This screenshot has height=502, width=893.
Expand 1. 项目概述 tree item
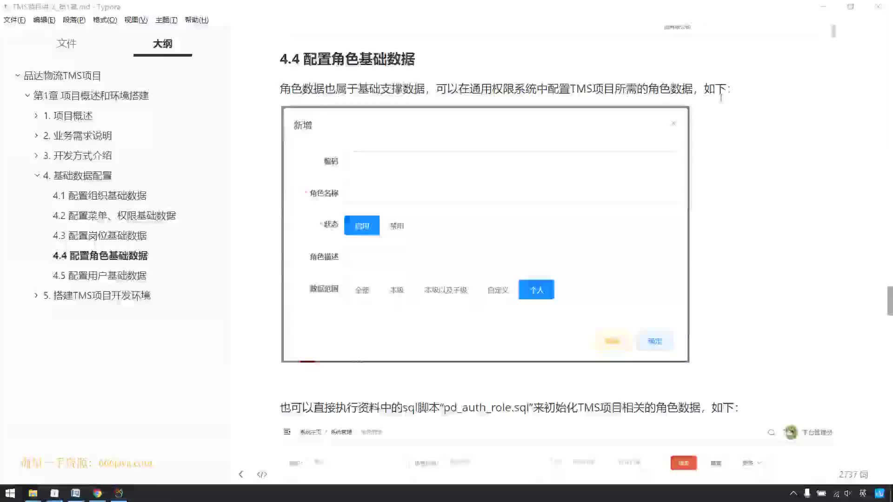[x=36, y=115]
